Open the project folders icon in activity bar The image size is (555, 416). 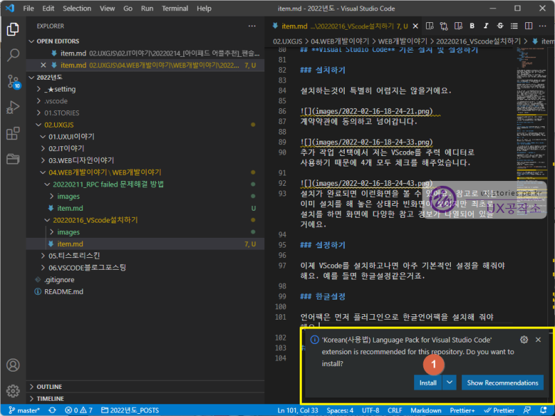coord(12,159)
